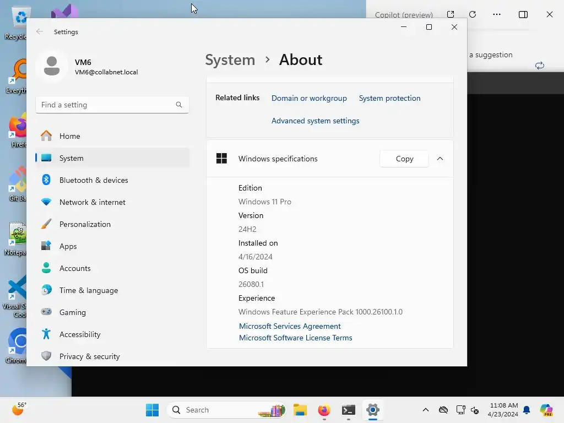Click the cloud sync tray icon

[443, 410]
